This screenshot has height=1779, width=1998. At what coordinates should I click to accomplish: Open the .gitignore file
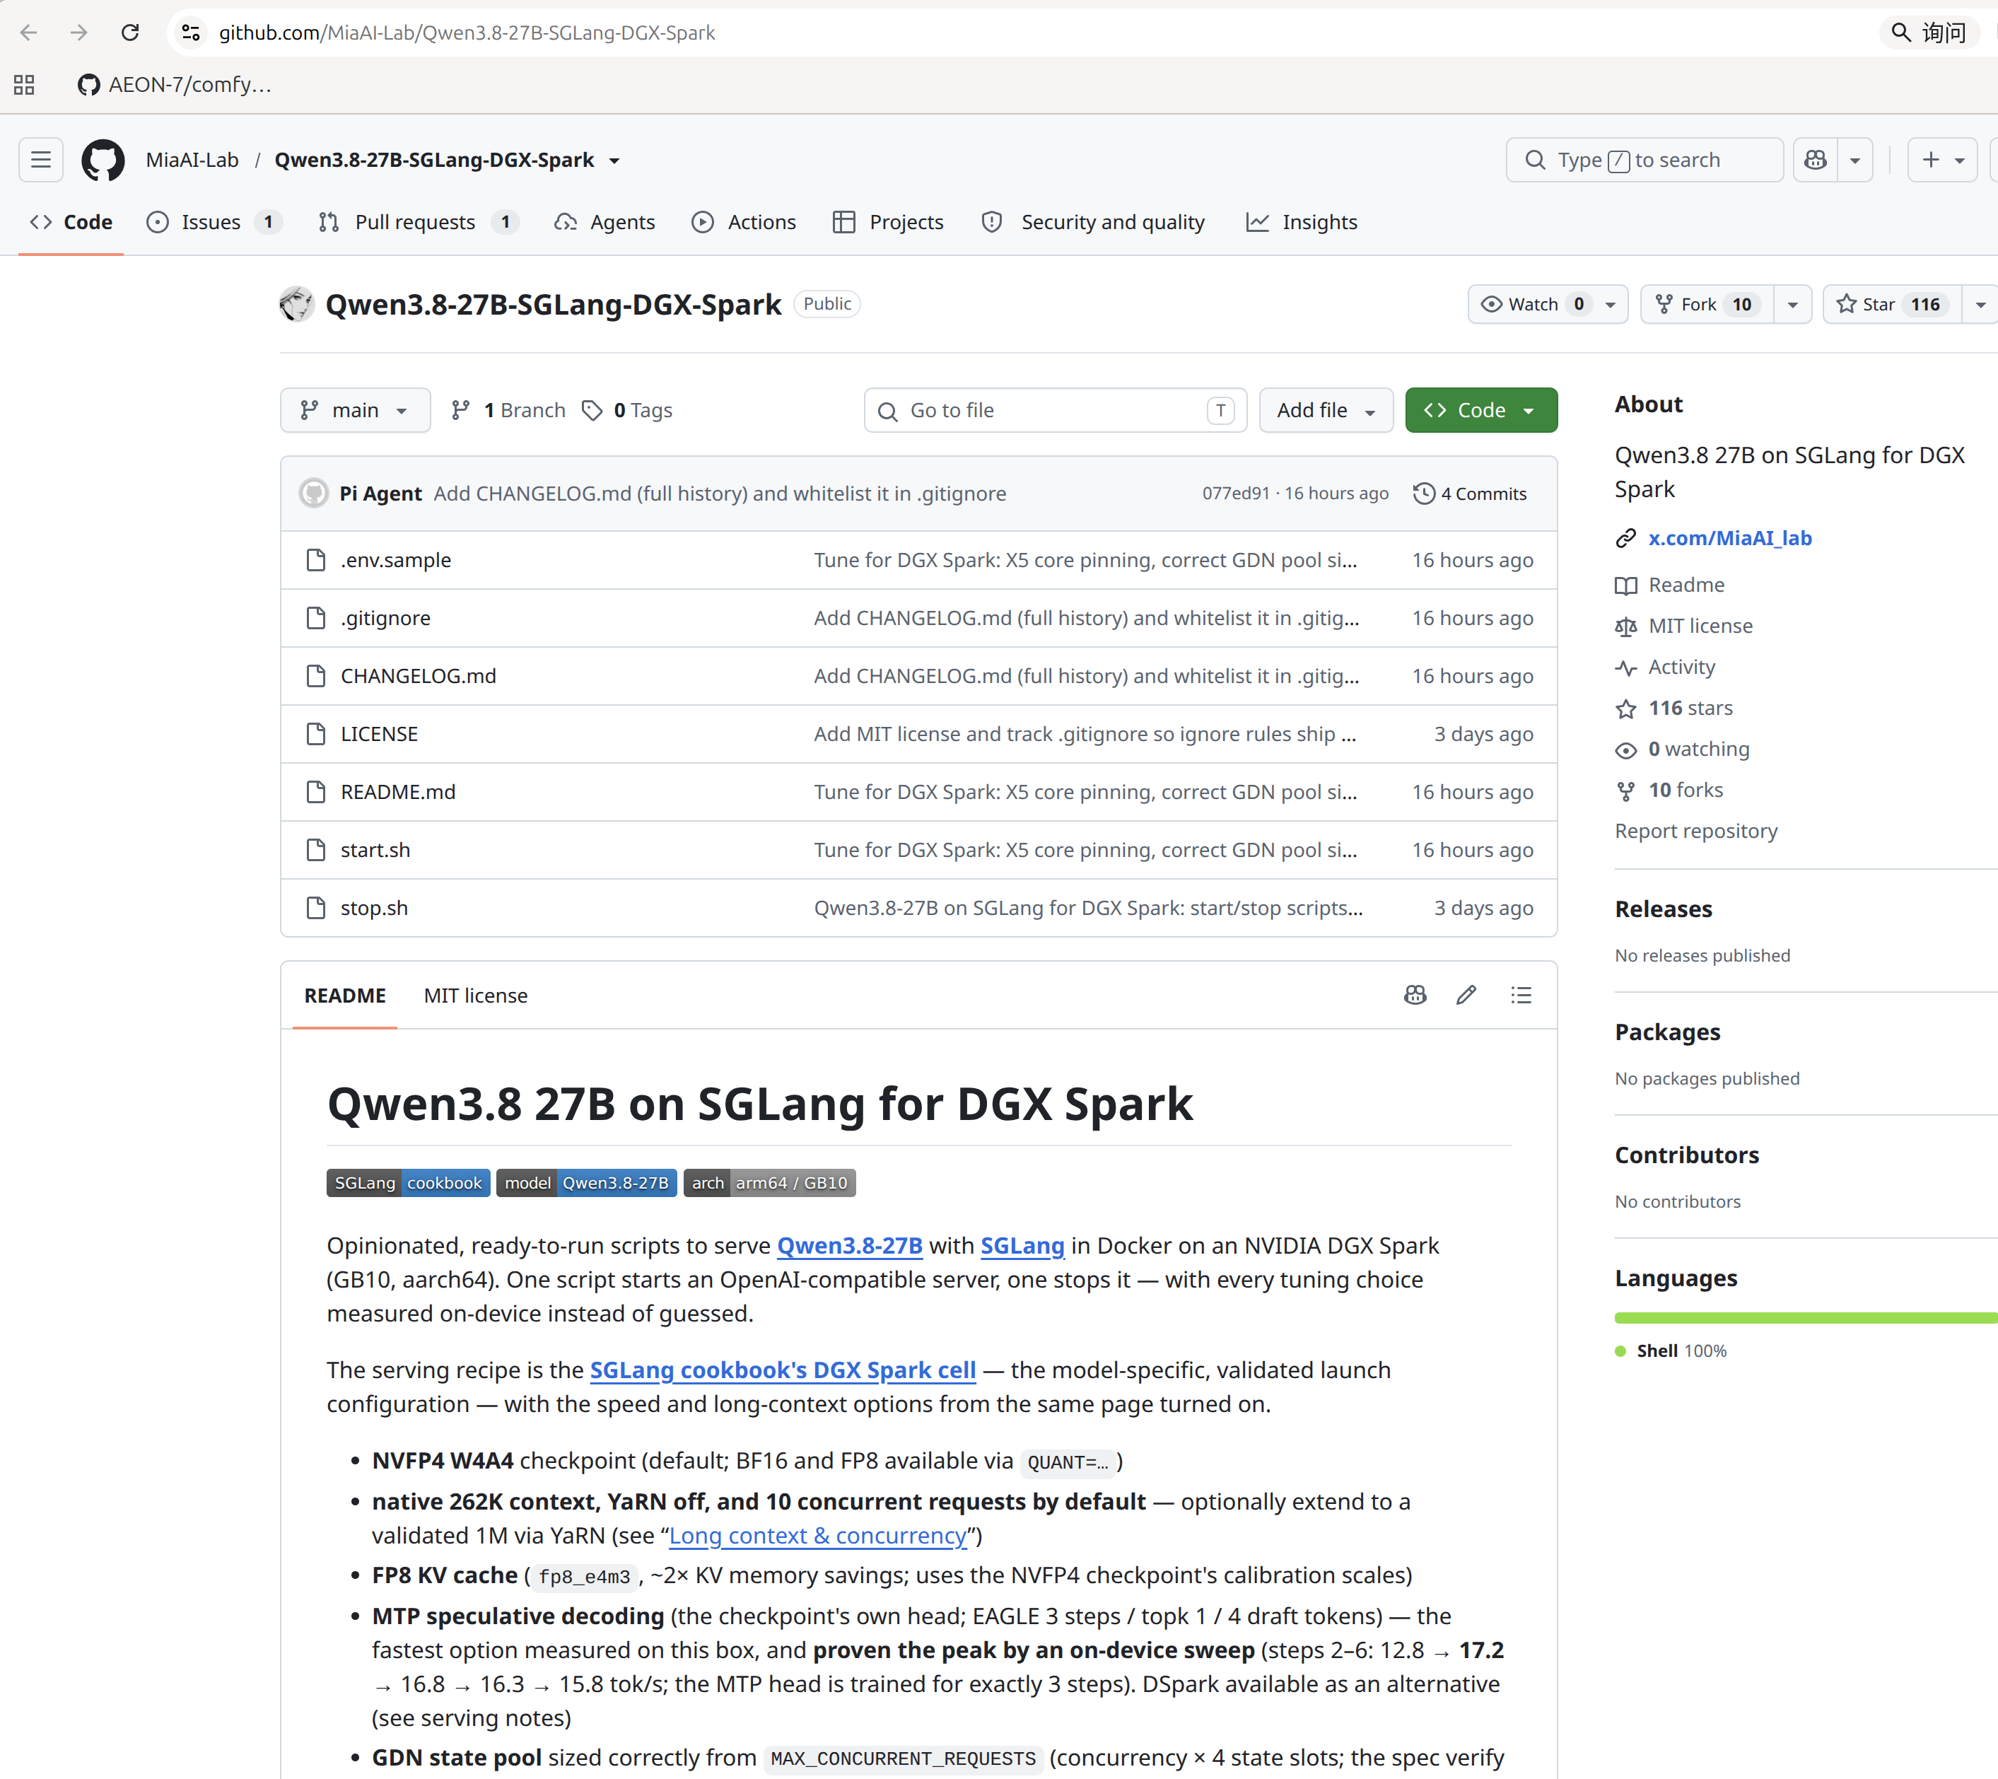385,618
